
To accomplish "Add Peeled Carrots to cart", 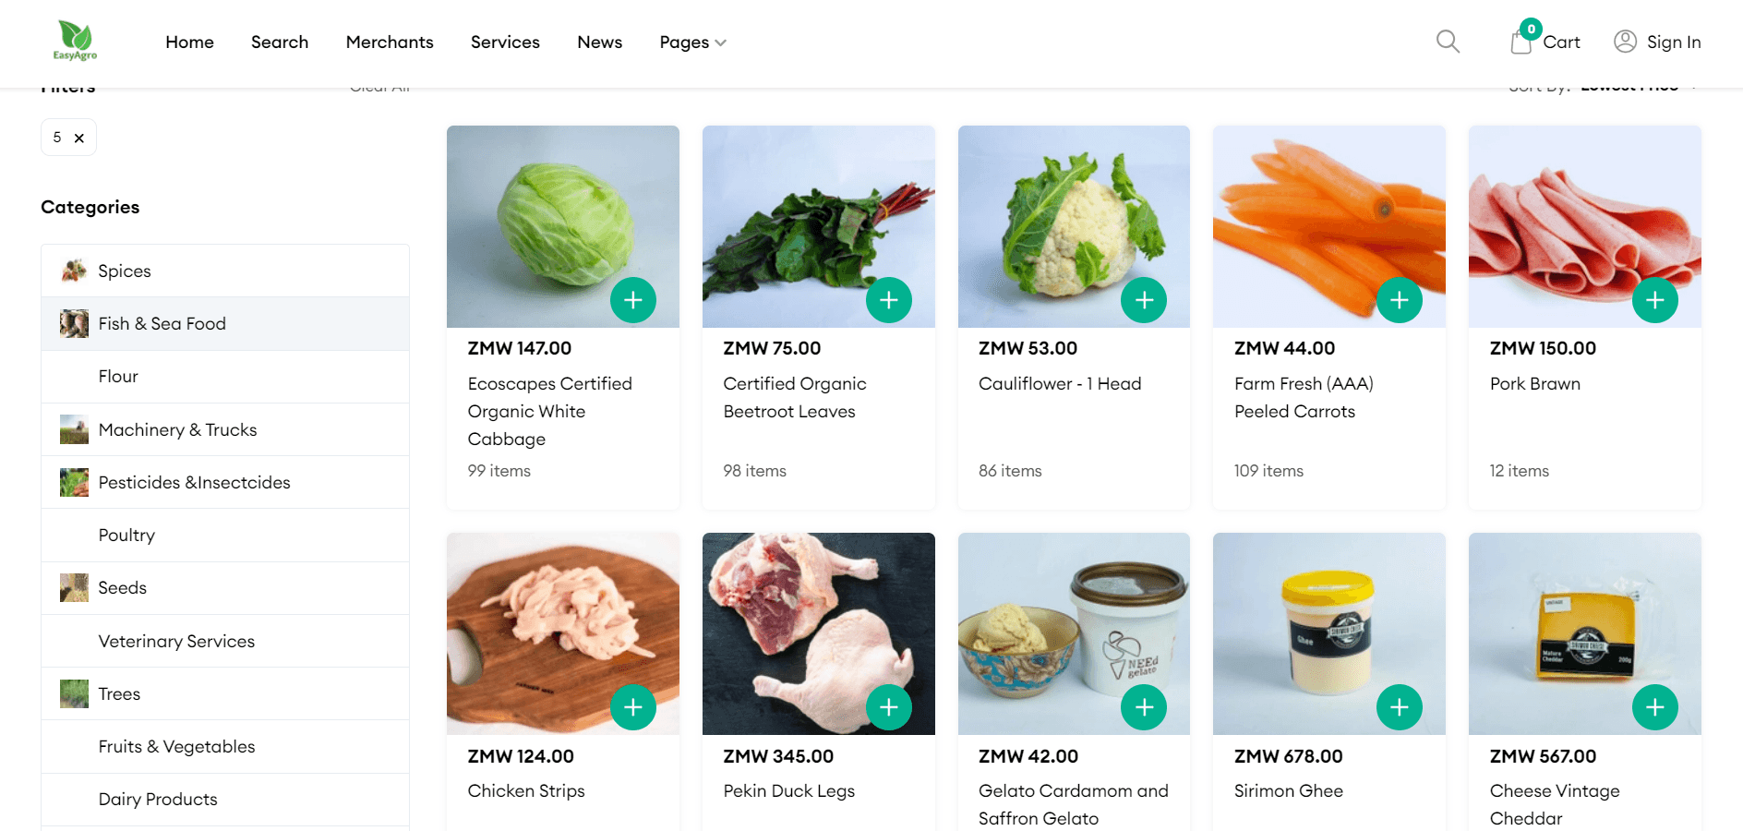I will point(1400,300).
